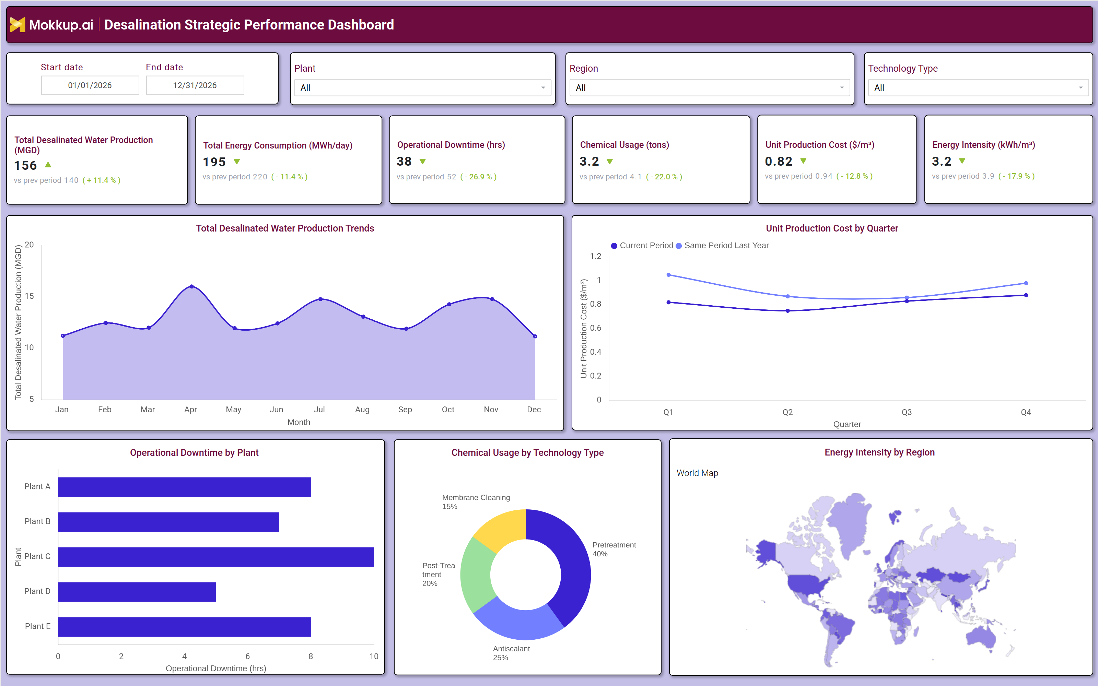Click the 'Total Desalinated Water Production Trends' title

(x=285, y=228)
